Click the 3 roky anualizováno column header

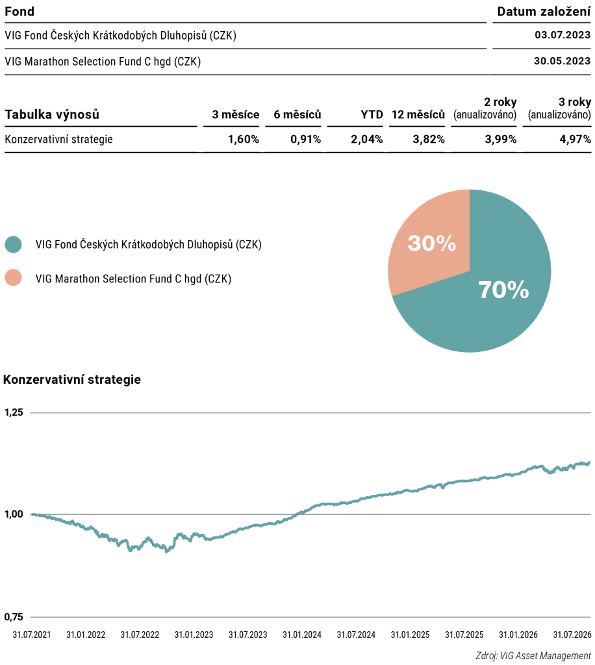559,108
